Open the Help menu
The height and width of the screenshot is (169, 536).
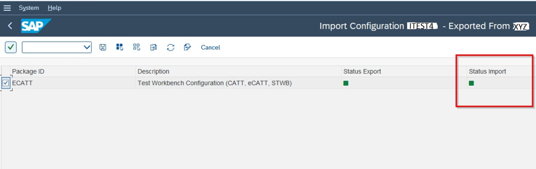pyautogui.click(x=54, y=8)
